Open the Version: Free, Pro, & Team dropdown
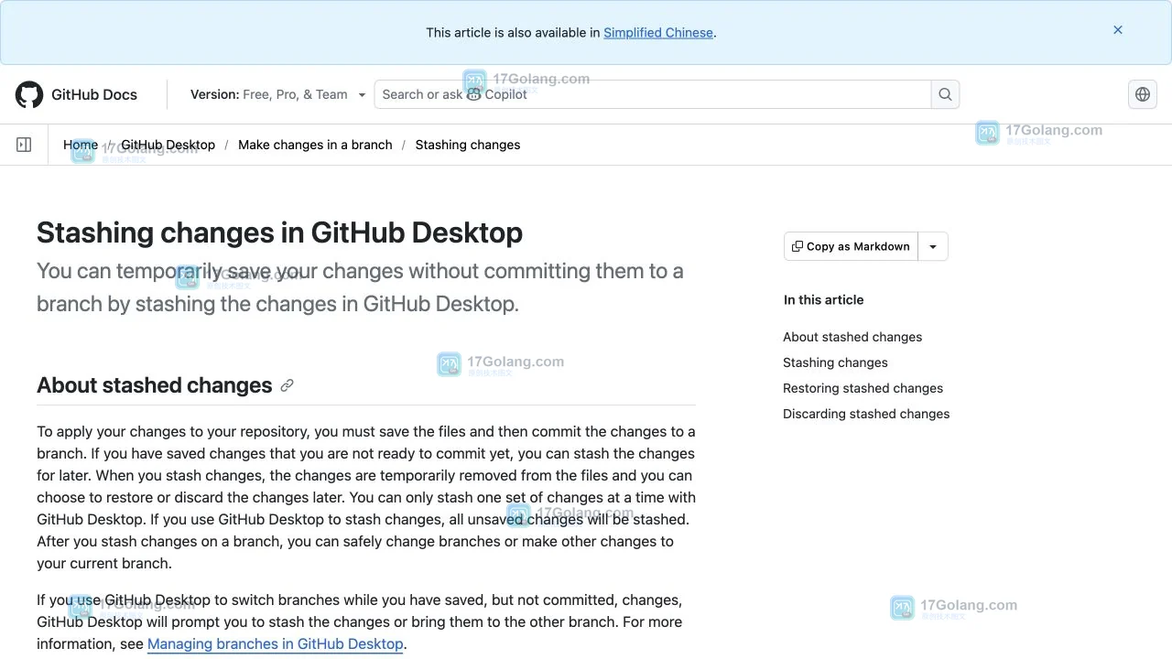Image resolution: width=1172 pixels, height=659 pixels. tap(277, 94)
